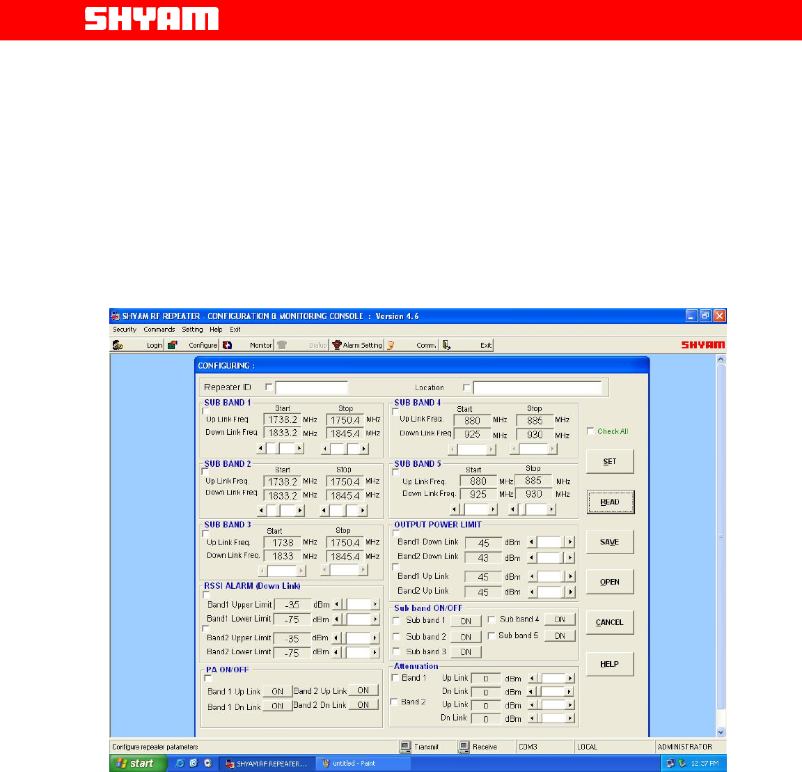The height and width of the screenshot is (772, 802).
Task: Tick the PA ON/OFF group checkbox
Action: tap(208, 679)
